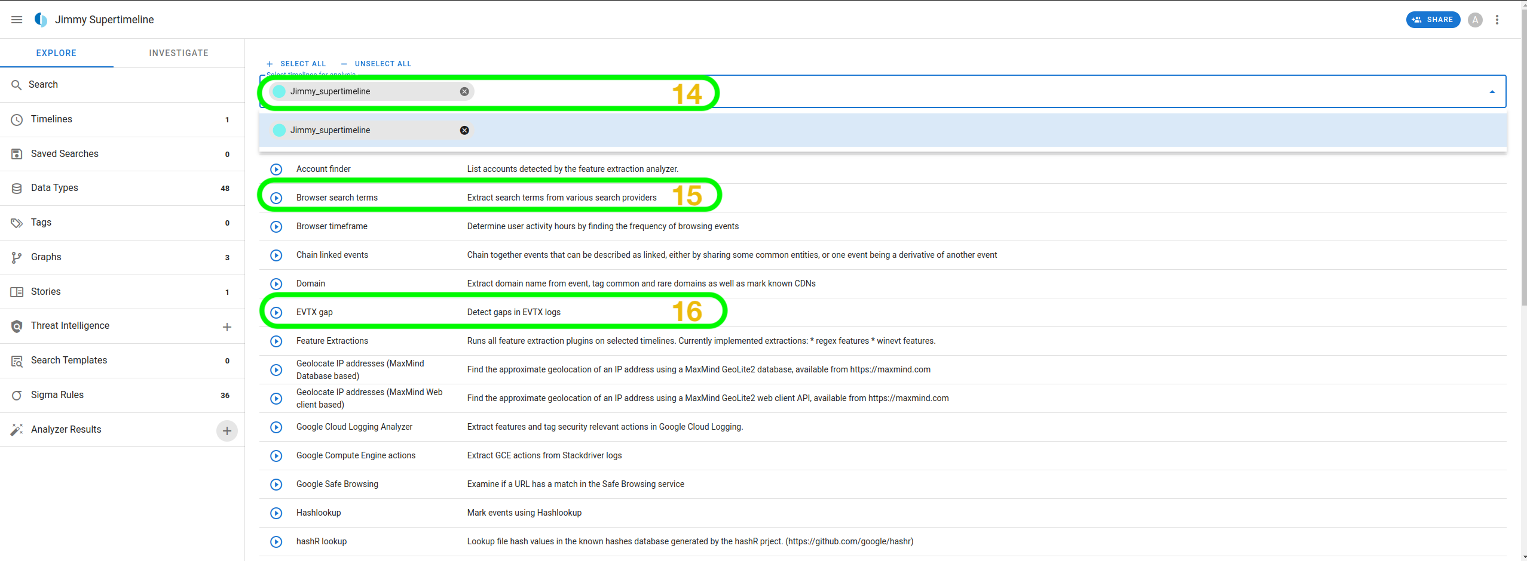Screen dimensions: 1527x561
Task: Click the "Feature Extractions" analyzer name
Action: [x=332, y=341]
